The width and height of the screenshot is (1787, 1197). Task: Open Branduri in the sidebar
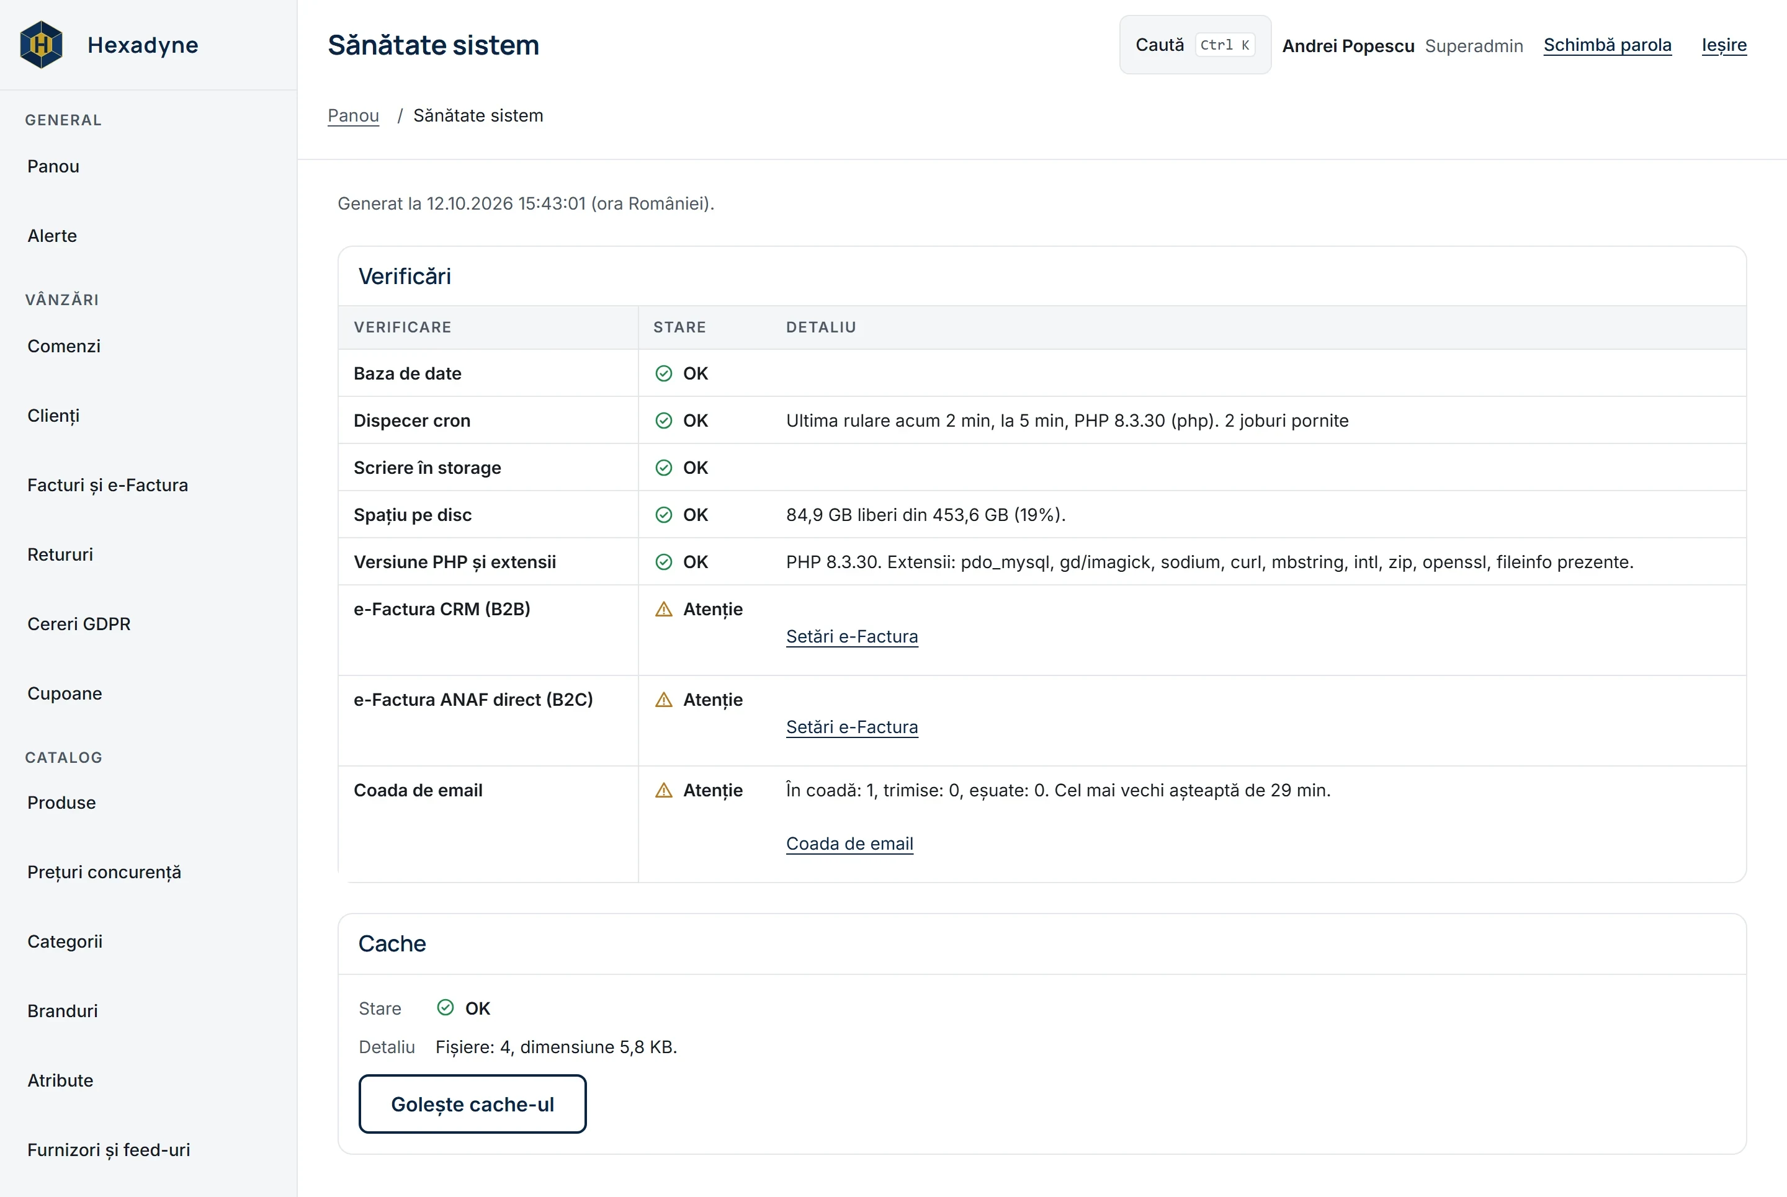63,1011
